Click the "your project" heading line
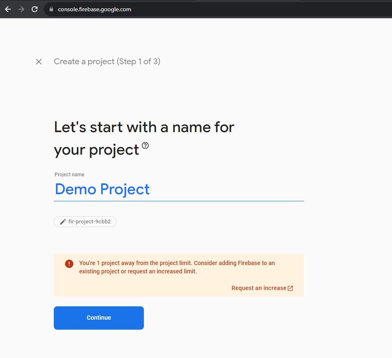The image size is (392, 358). point(96,150)
